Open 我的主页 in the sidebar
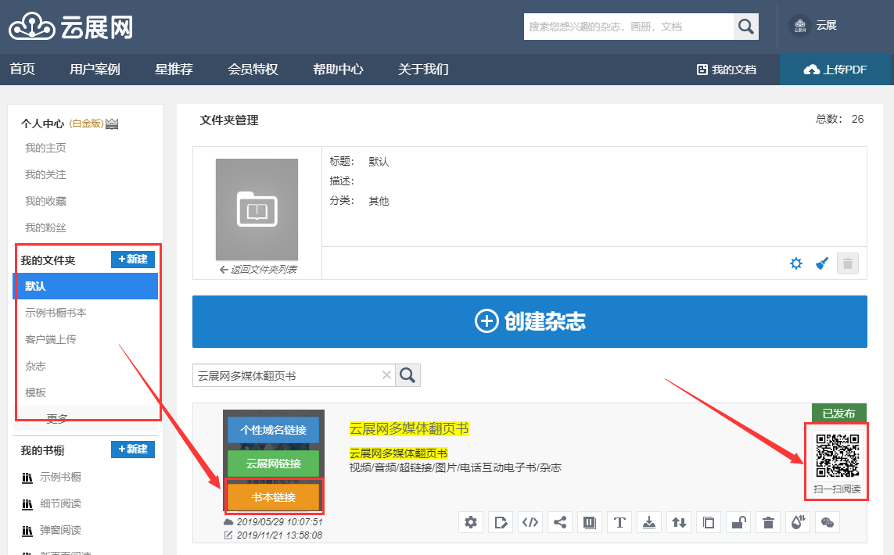The width and height of the screenshot is (894, 555). coord(45,149)
